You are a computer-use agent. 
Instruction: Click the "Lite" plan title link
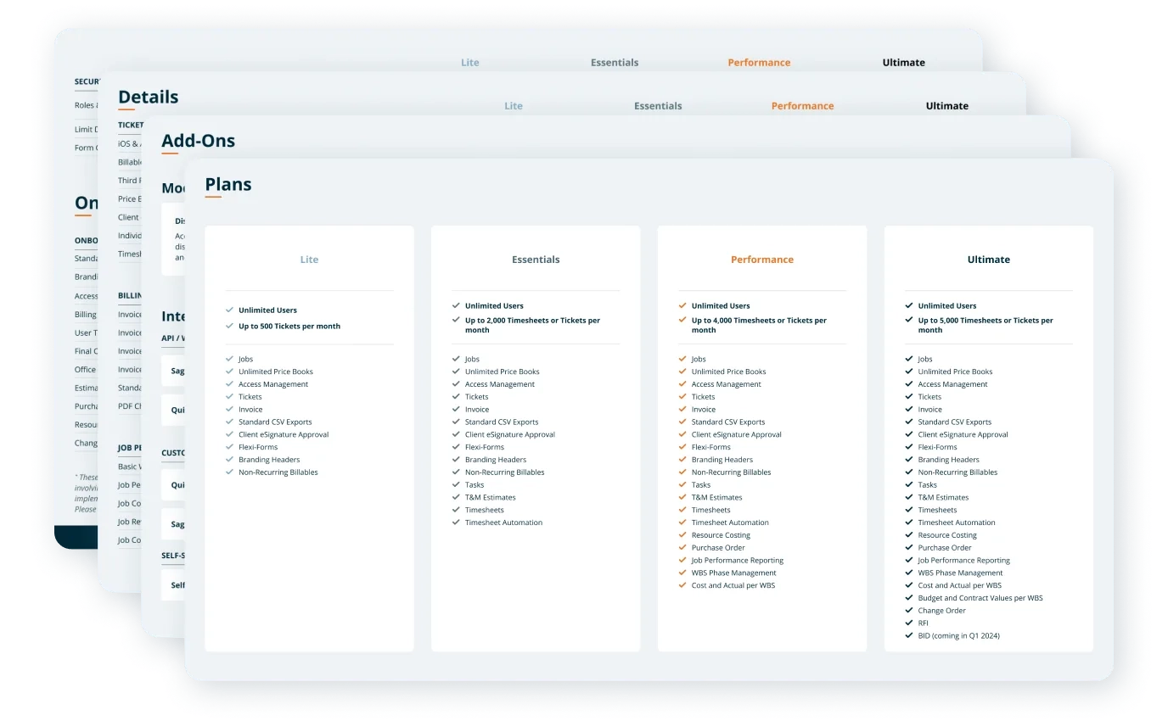coord(309,259)
